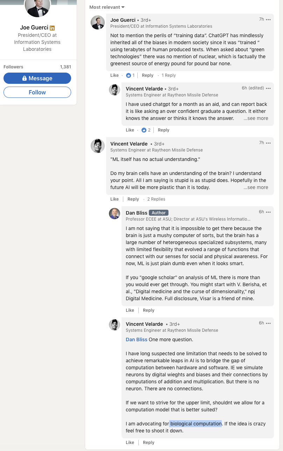Reply to Dan Bliss's comment
Image resolution: width=283 pixels, height=451 pixels.
(x=149, y=310)
